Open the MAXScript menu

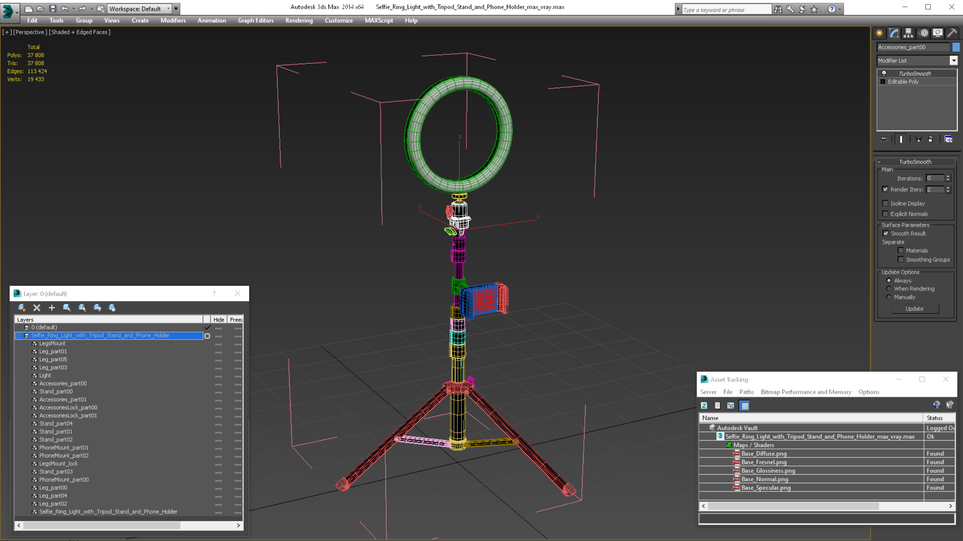pos(379,20)
